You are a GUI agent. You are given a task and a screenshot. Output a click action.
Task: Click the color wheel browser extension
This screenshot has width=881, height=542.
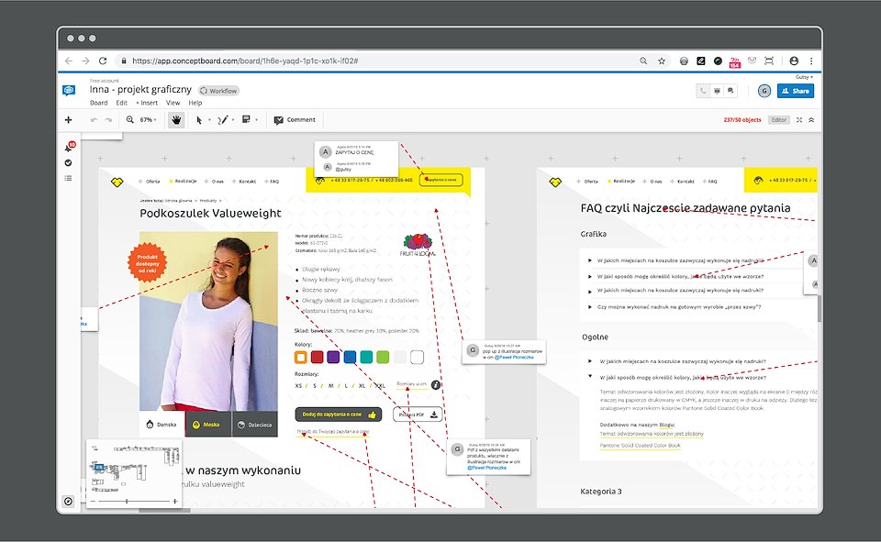click(x=718, y=61)
